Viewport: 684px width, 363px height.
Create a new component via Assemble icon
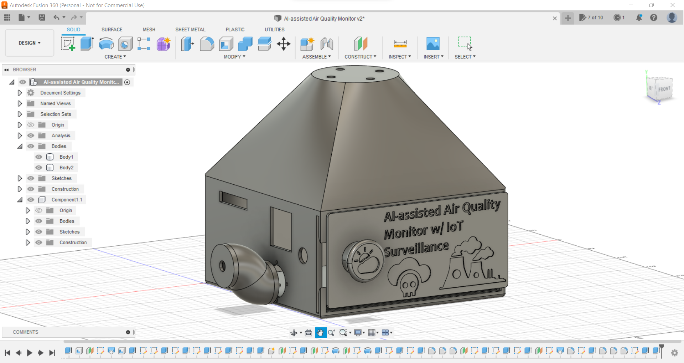[307, 44]
